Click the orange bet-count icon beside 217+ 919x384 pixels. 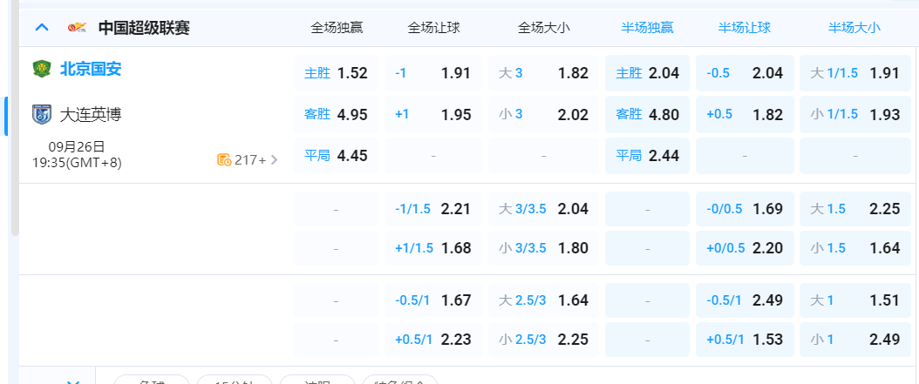click(224, 159)
